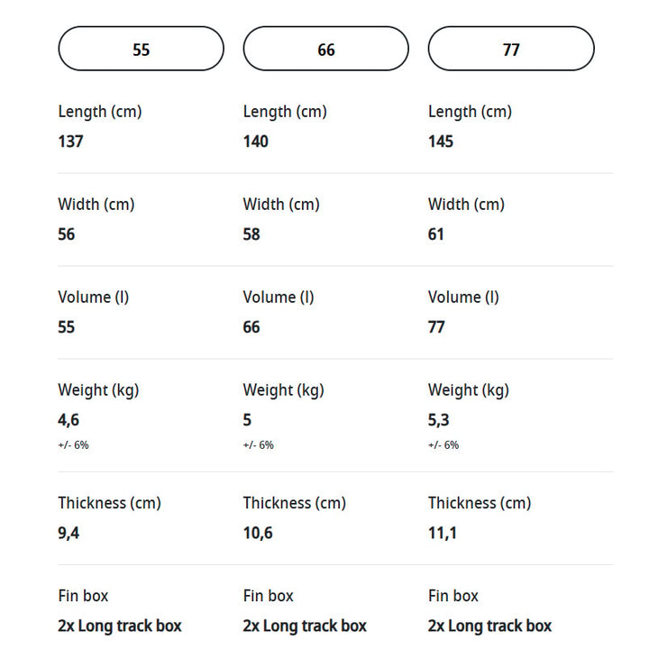This screenshot has width=649, height=649.
Task: Select the 66 size button
Action: click(326, 49)
